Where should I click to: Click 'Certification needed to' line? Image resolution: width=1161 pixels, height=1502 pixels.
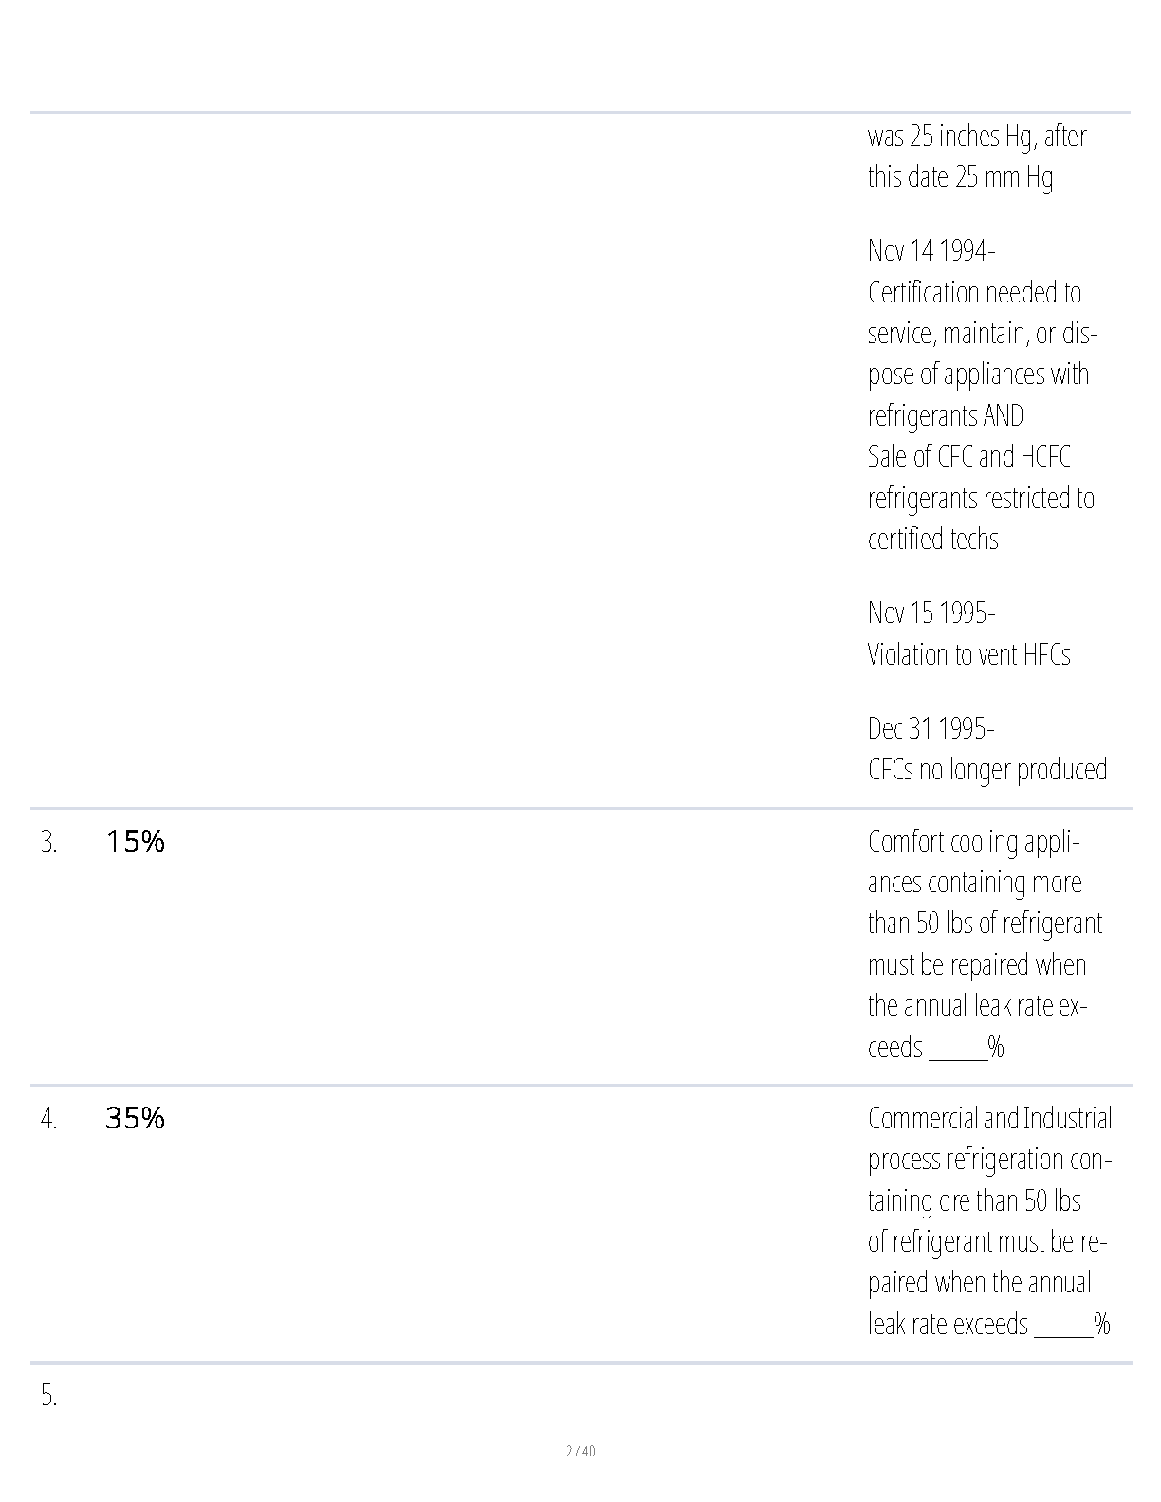tap(974, 293)
